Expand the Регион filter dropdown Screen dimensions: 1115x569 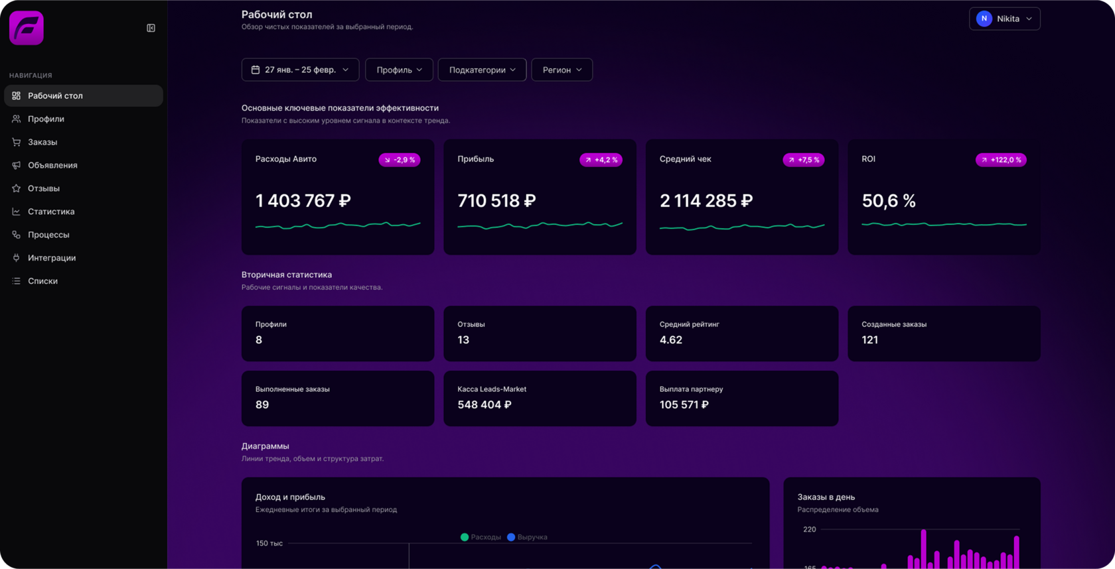click(x=561, y=70)
